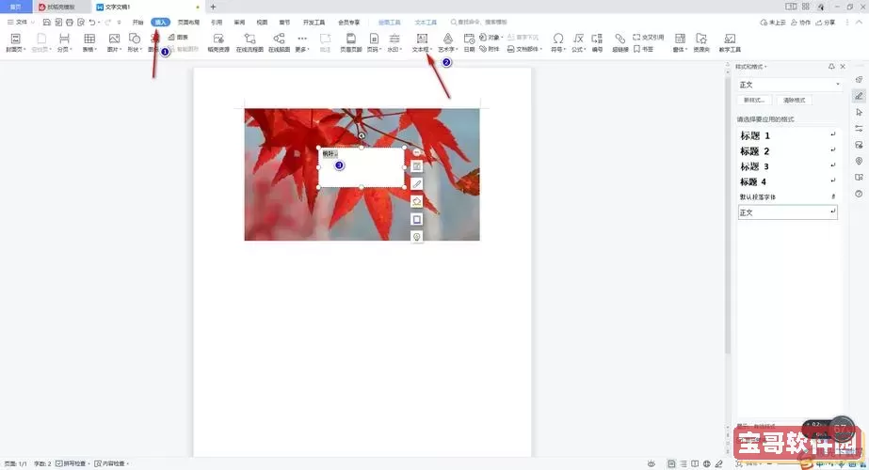
Task: Click the 清除格式 clear formatting button
Action: point(795,101)
